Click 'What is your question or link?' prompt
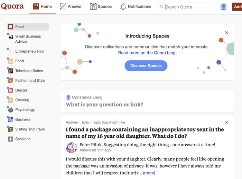 point(104,105)
